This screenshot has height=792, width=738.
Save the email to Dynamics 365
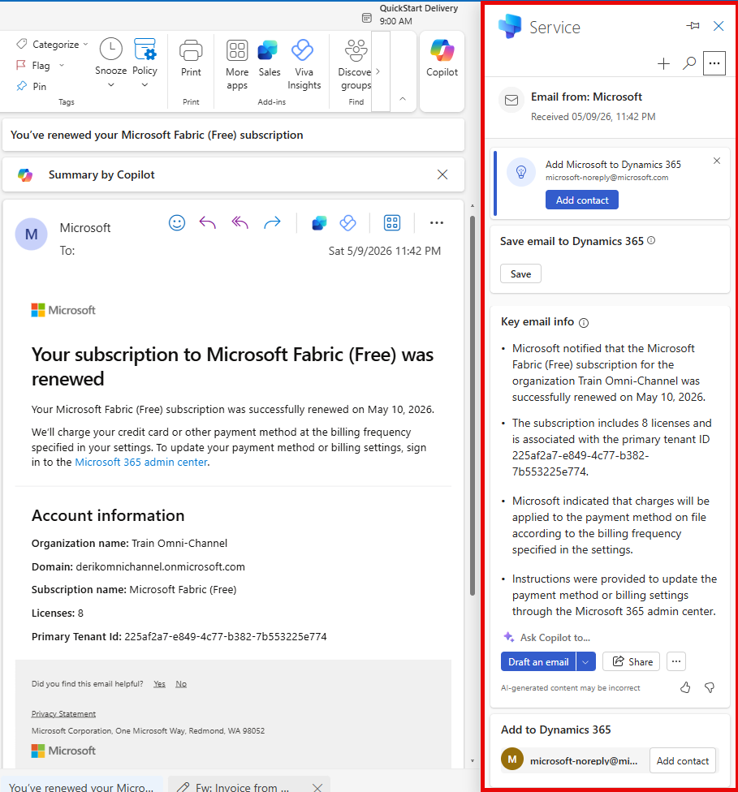(x=520, y=273)
